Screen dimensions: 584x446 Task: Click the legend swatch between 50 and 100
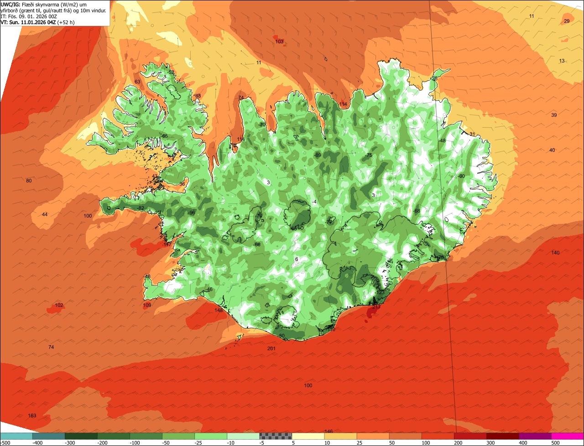[x=406, y=436]
